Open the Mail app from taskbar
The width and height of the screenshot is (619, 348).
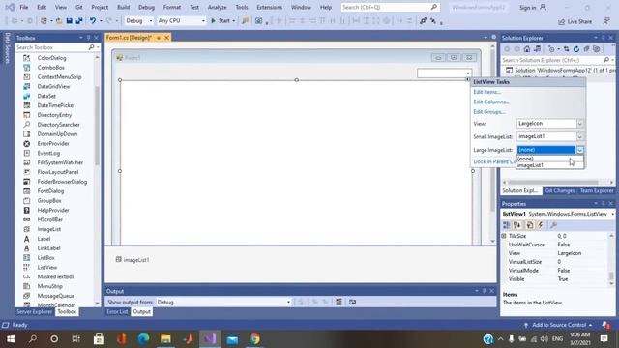[x=232, y=339]
